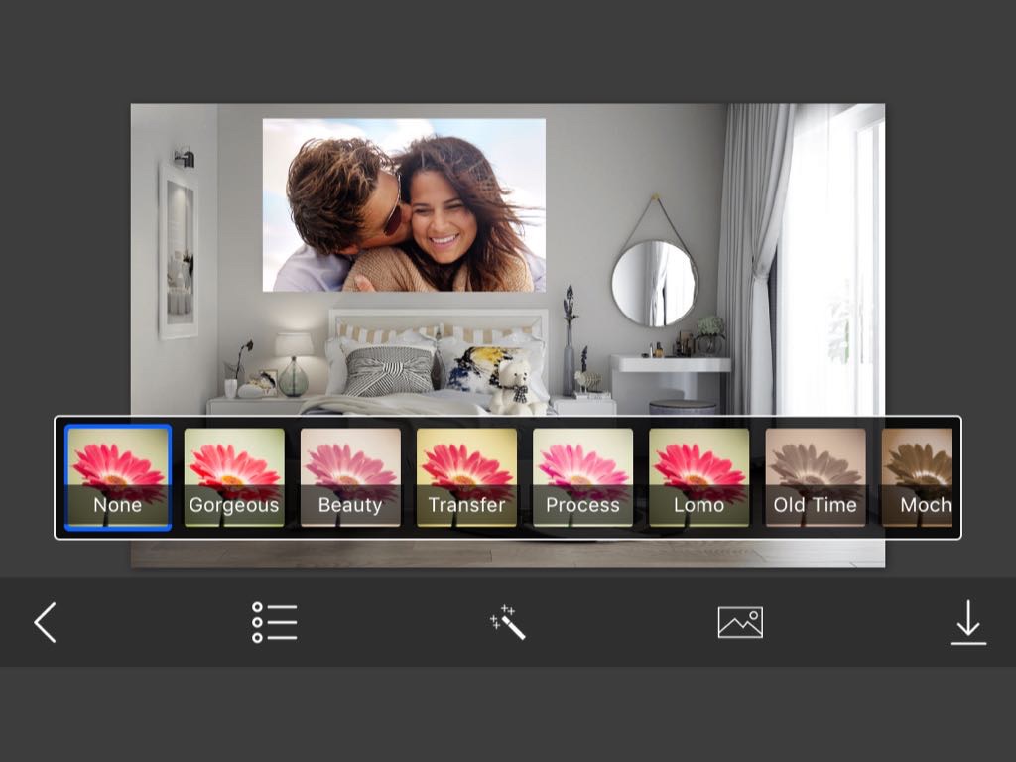The image size is (1016, 762).
Task: Pick the Lomo filter
Action: (699, 477)
